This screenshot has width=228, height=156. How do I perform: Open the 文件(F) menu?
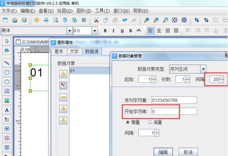point(9,11)
